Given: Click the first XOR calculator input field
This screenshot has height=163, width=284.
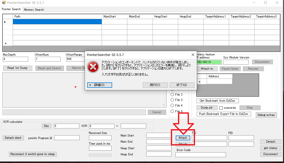Looking at the screenshot, I should click(66, 126).
